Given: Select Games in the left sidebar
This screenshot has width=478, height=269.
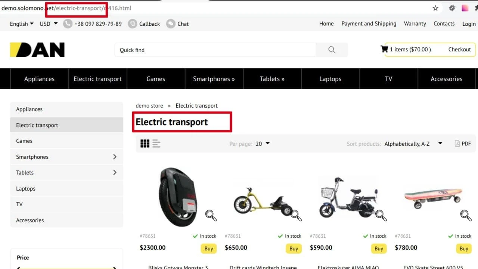Looking at the screenshot, I should click(x=24, y=141).
